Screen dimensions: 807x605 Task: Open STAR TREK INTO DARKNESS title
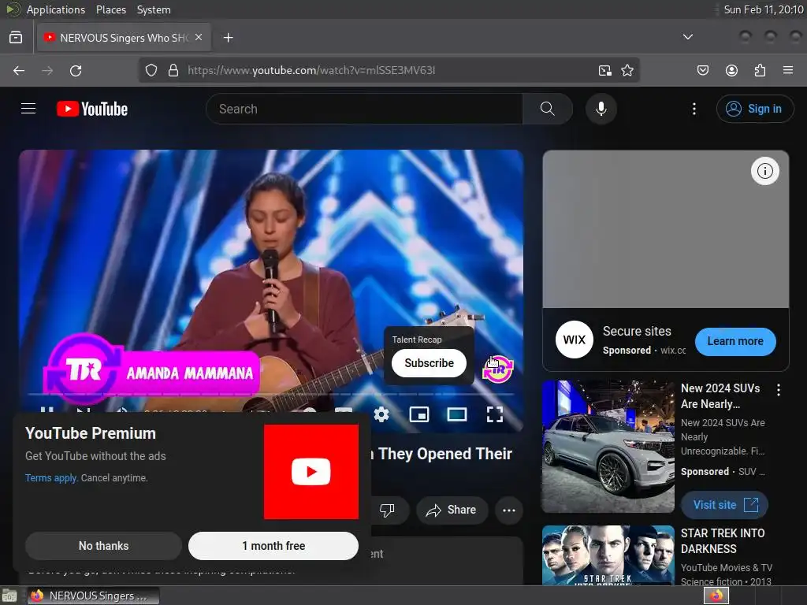click(x=723, y=540)
